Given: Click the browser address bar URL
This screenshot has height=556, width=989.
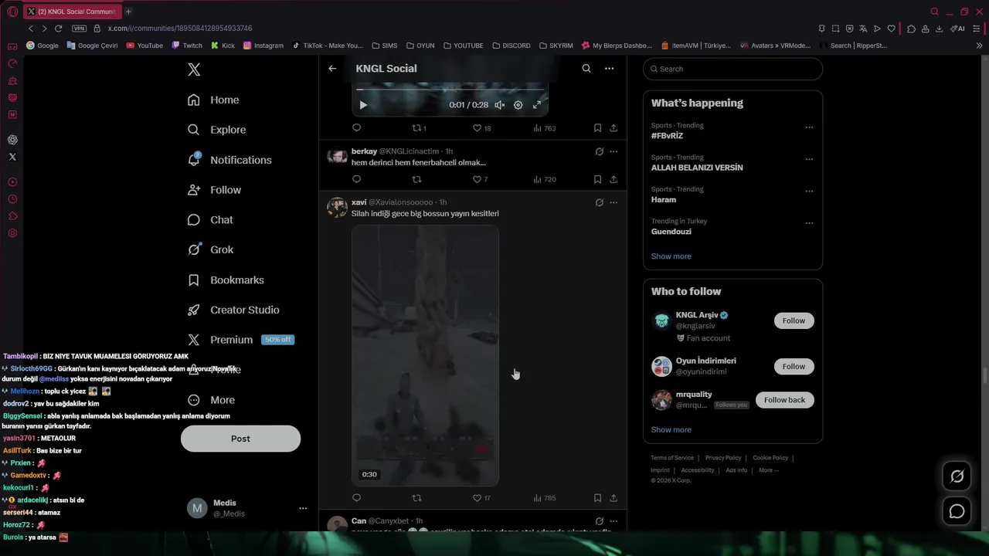Looking at the screenshot, I should pyautogui.click(x=180, y=29).
